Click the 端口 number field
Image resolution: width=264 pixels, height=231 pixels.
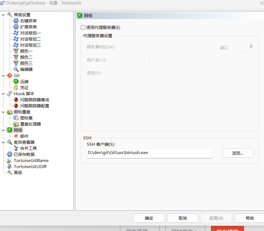point(244,47)
